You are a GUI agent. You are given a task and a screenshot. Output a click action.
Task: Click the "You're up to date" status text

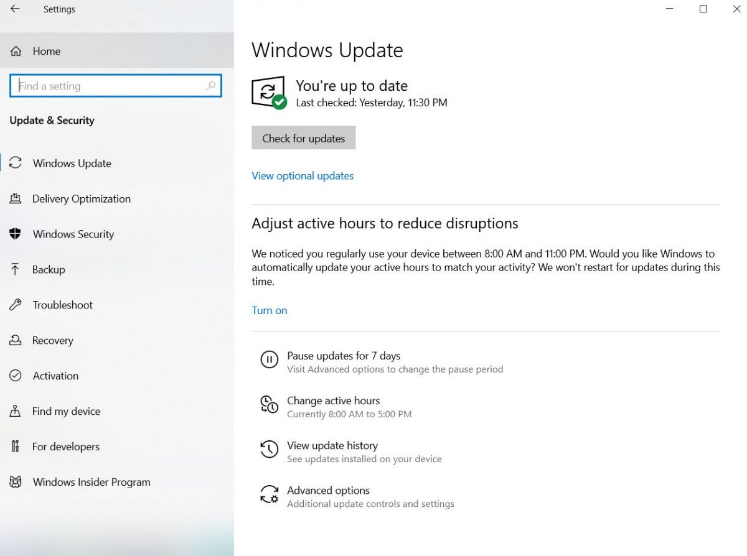point(352,86)
